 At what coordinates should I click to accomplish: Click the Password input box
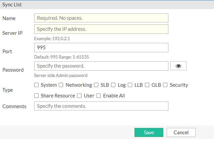(101, 66)
